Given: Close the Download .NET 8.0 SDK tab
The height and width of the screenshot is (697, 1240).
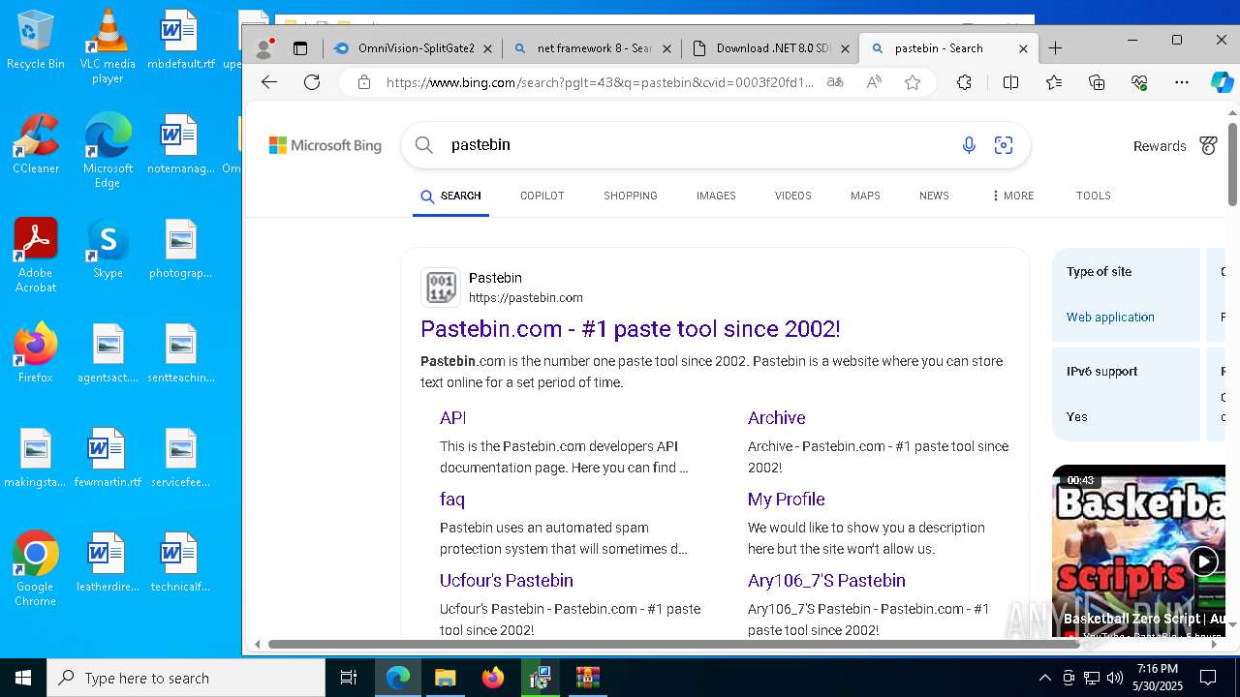Looking at the screenshot, I should pos(845,48).
